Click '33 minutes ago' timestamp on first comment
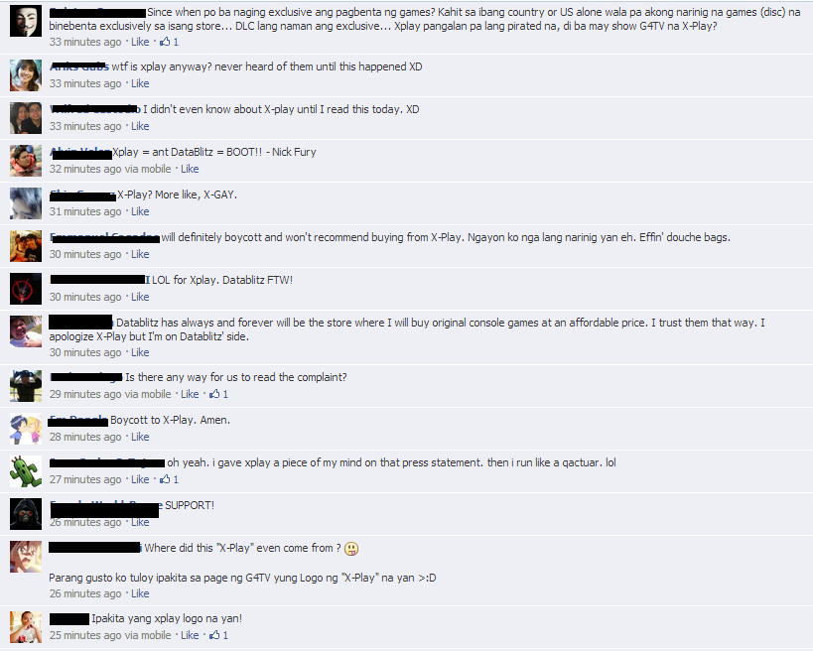This screenshot has height=651, width=813. coord(85,42)
